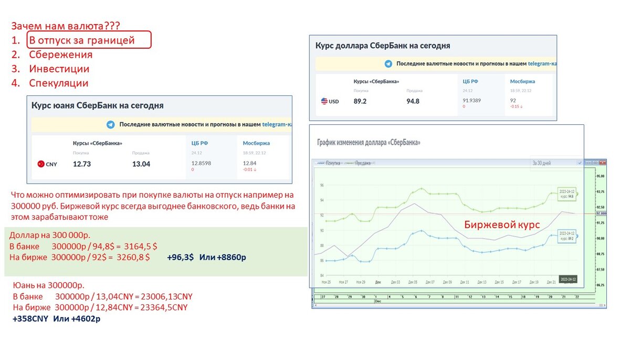Click yuan Mosbirzha rate 12.84

[249, 163]
